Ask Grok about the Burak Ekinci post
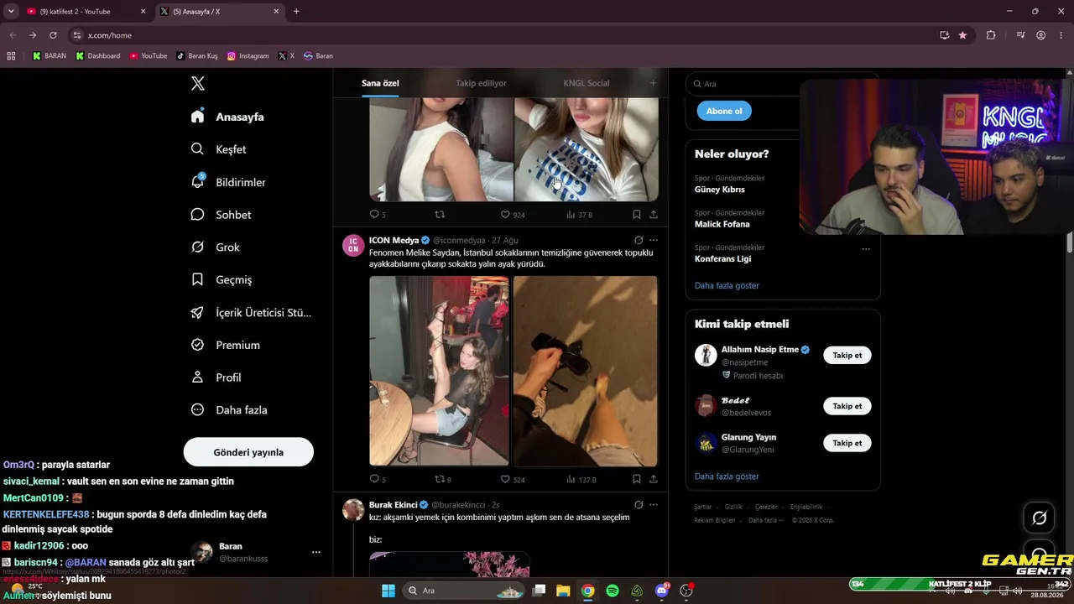The image size is (1074, 604). (x=639, y=505)
